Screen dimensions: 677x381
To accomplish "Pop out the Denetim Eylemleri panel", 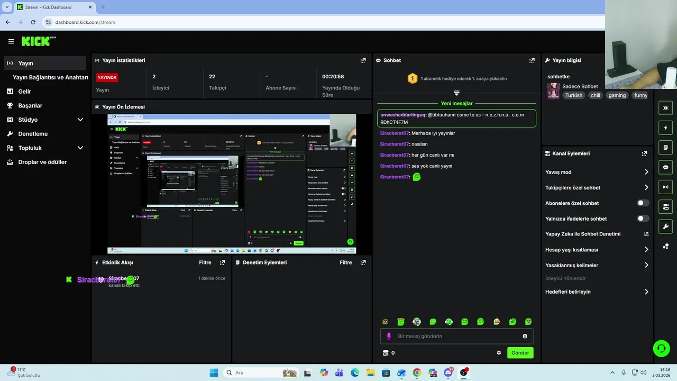I will (363, 262).
